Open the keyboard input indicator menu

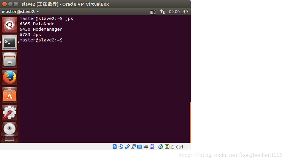point(153,12)
